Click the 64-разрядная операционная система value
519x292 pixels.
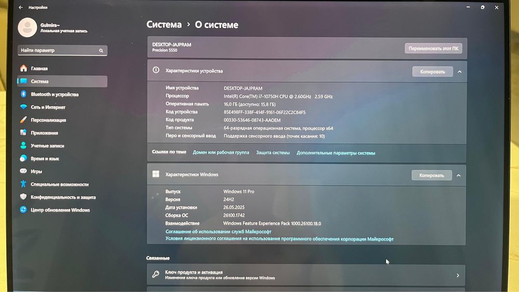(278, 128)
